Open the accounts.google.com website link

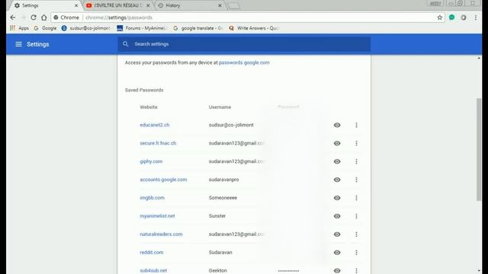click(x=163, y=180)
